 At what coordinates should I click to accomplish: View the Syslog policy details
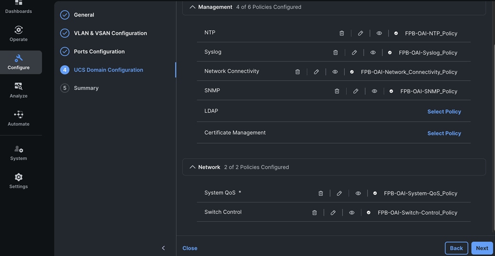click(373, 52)
